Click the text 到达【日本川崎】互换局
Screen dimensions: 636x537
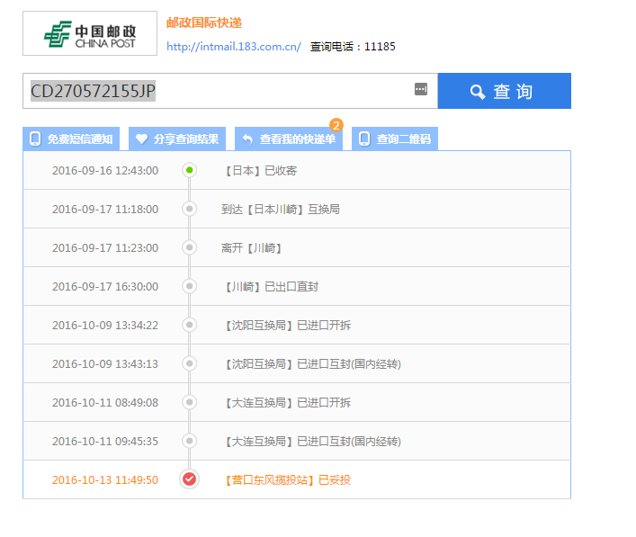tap(281, 210)
